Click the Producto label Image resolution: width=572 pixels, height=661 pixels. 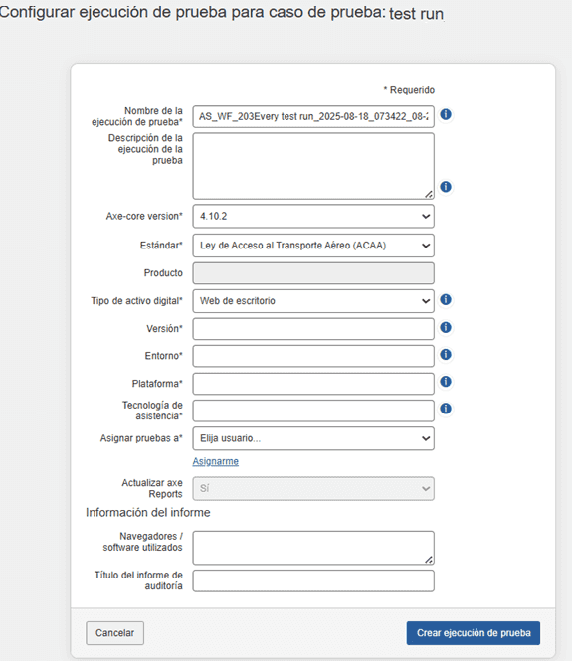[x=163, y=273]
